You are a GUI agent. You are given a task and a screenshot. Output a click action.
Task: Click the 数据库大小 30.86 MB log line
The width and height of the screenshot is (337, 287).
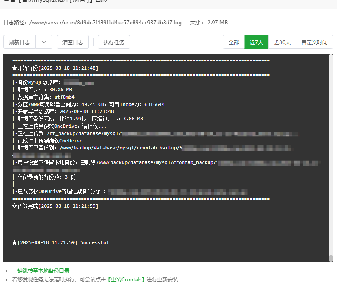click(43, 90)
